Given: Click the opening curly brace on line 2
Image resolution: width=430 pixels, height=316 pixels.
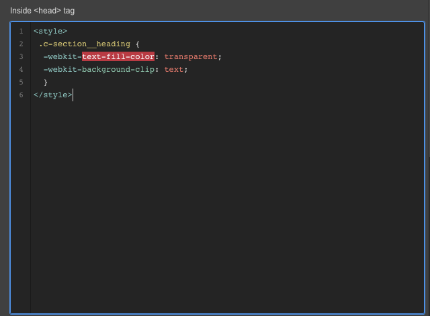Looking at the screenshot, I should (137, 44).
